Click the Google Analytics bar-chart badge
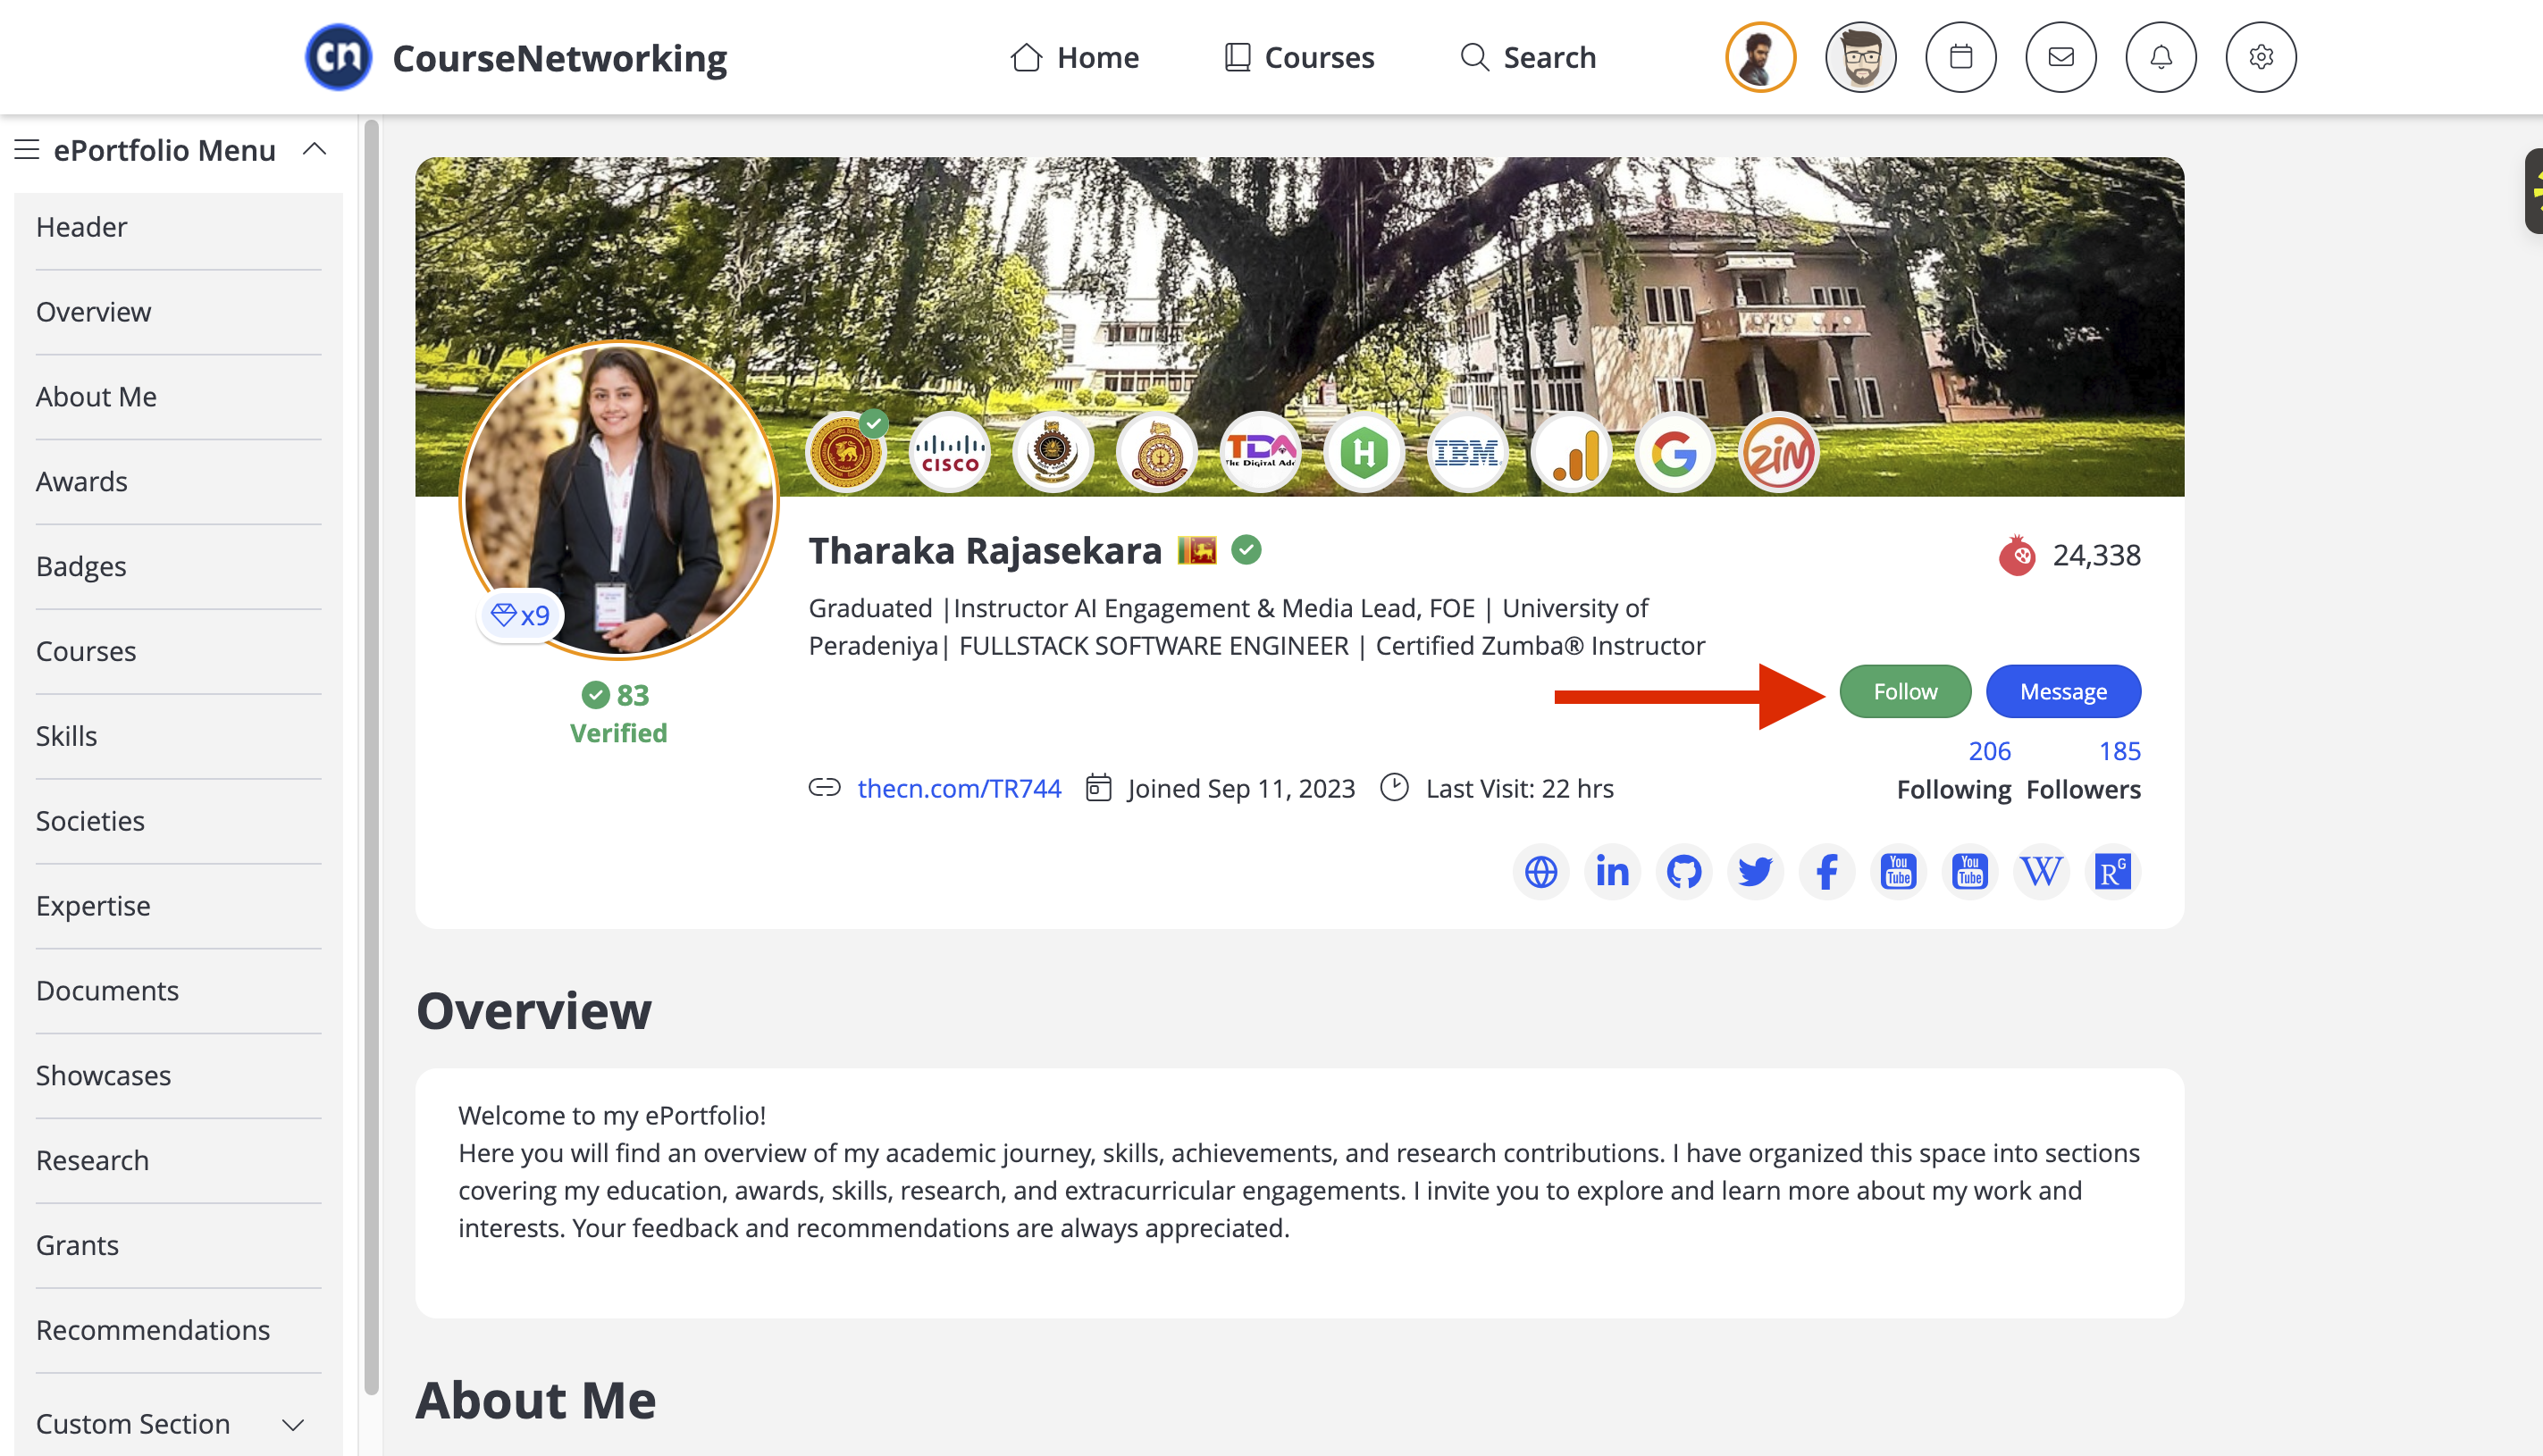 [x=1571, y=453]
